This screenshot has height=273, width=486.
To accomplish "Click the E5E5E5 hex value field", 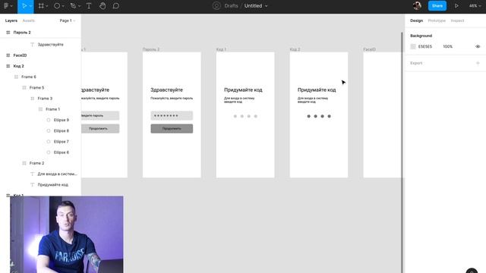I will [x=425, y=46].
